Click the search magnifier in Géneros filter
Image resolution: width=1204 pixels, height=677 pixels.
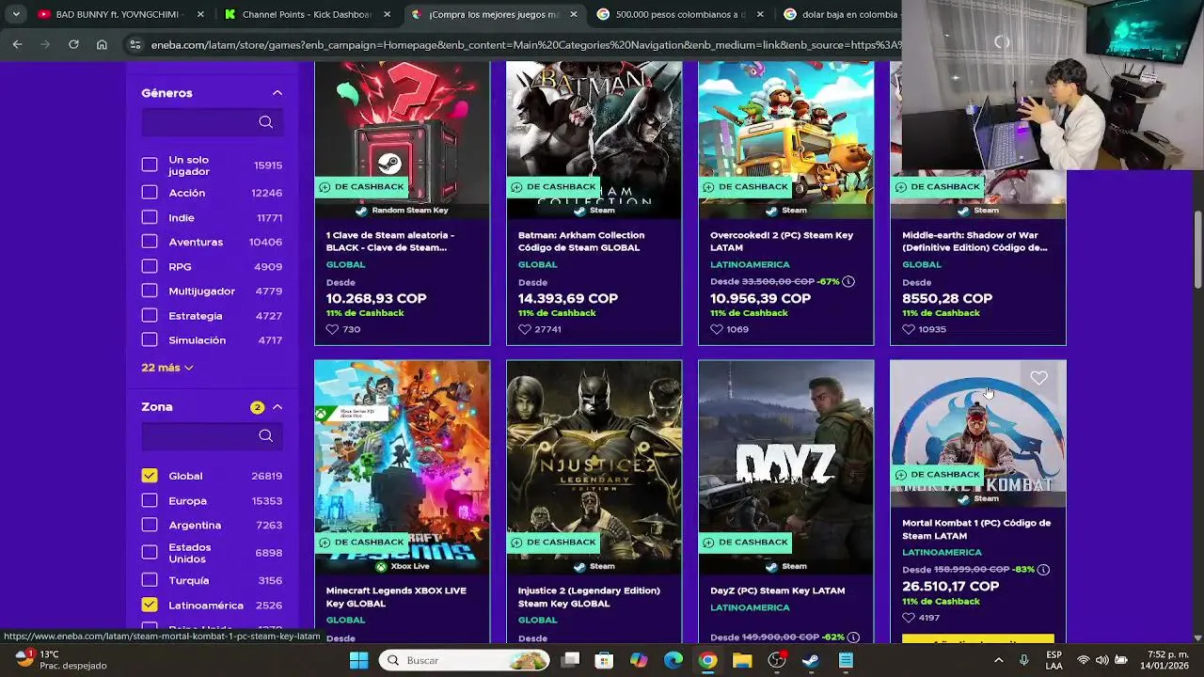tap(266, 122)
